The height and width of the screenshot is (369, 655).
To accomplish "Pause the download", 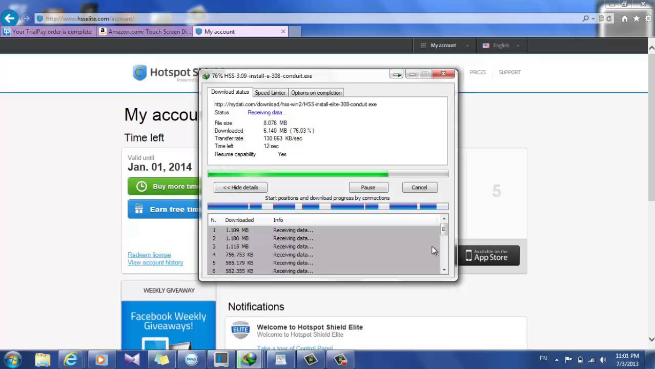I will tap(368, 188).
